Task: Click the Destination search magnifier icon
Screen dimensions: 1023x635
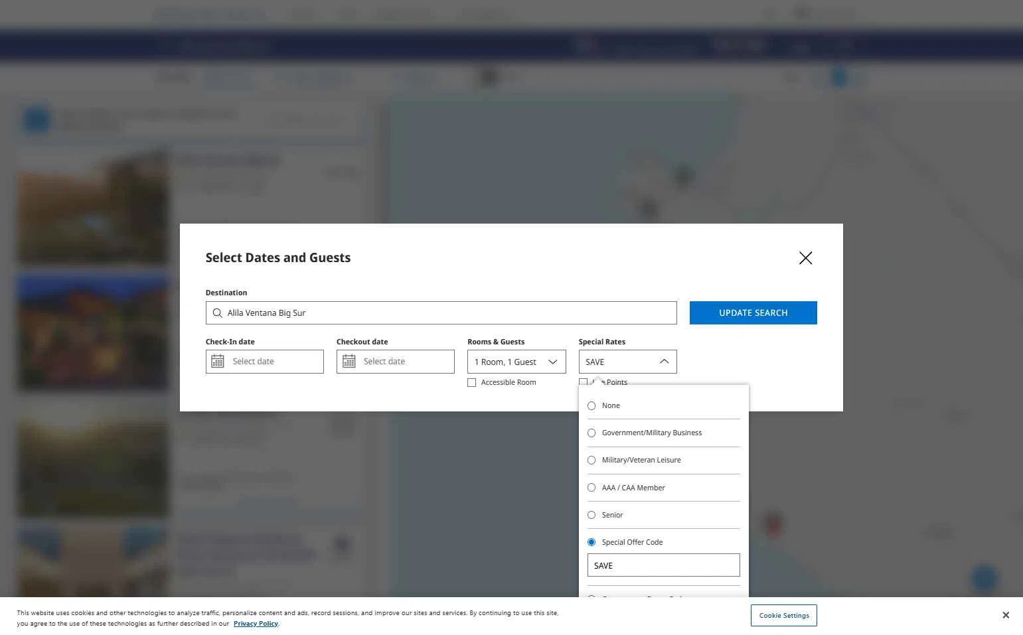Action: [x=217, y=313]
